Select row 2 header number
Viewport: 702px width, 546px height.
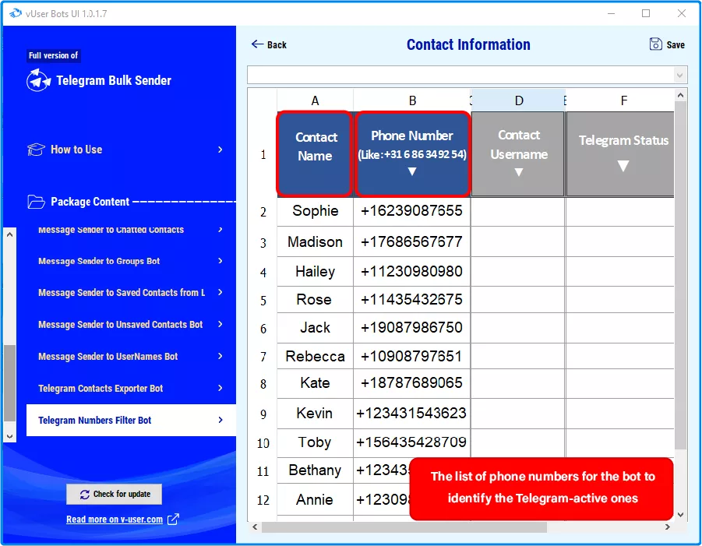[263, 212]
